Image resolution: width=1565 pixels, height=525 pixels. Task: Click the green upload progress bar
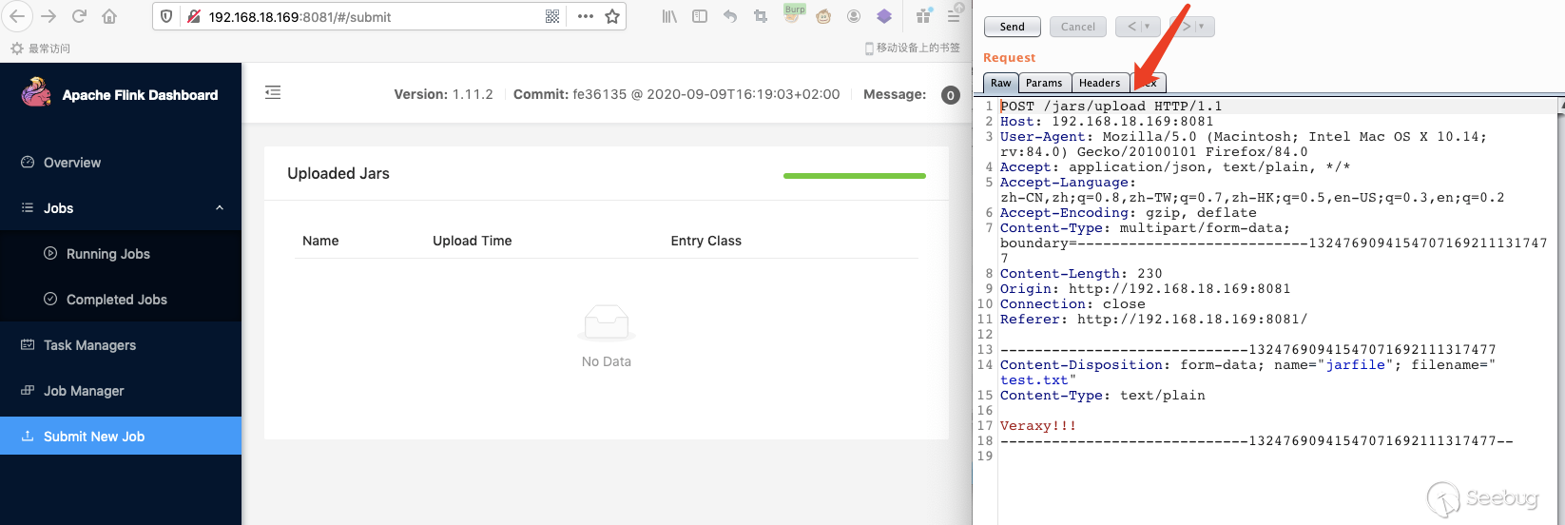(855, 176)
